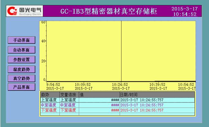Go to the 产品界面 product screen

pos(22,87)
